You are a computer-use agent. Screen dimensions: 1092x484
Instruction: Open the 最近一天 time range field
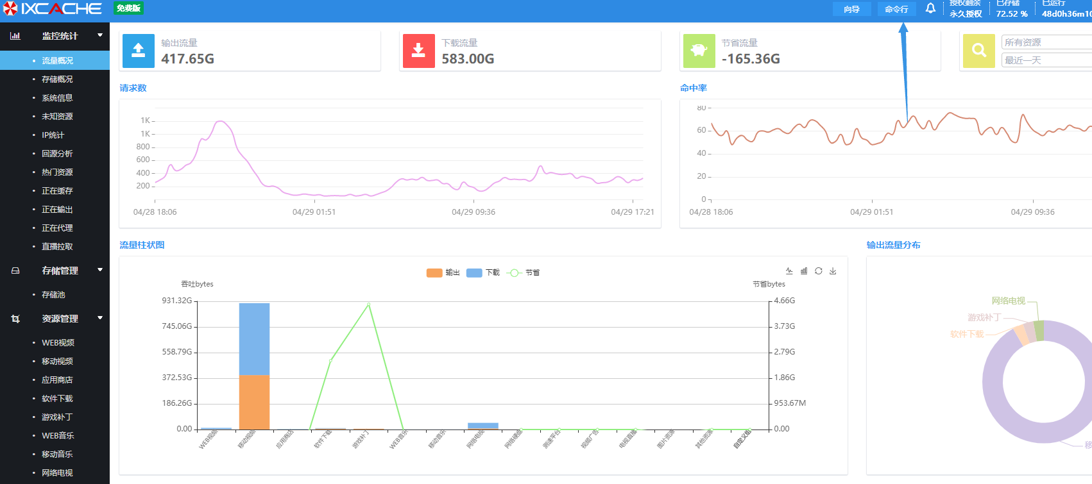click(x=1046, y=60)
